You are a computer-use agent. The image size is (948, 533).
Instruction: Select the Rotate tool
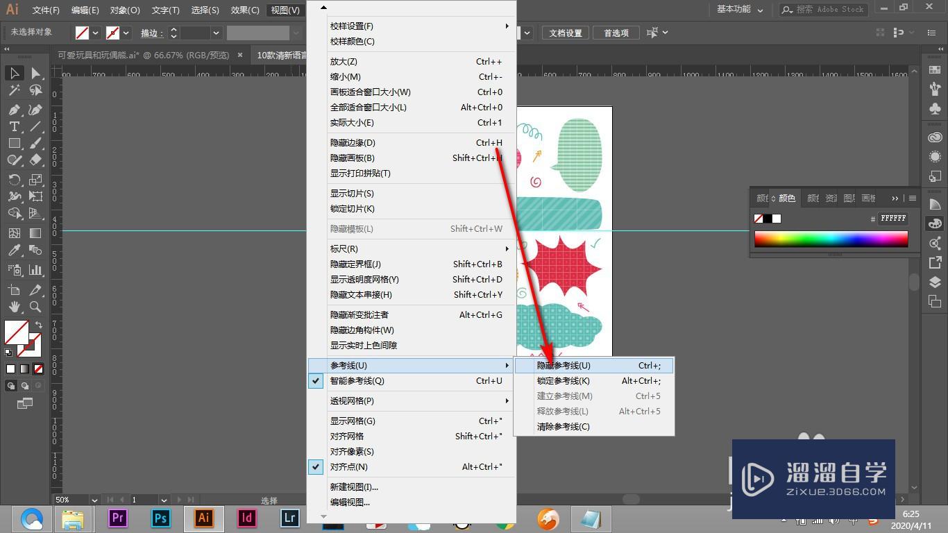tap(14, 180)
